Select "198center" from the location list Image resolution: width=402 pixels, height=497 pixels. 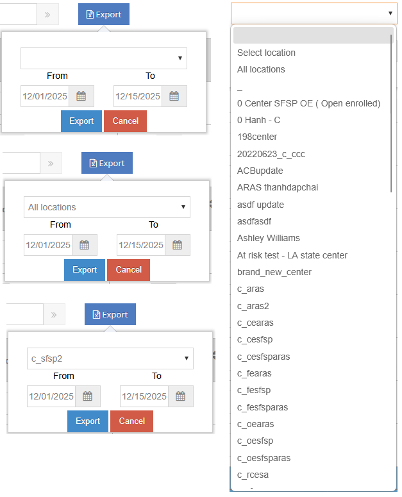pyautogui.click(x=256, y=137)
